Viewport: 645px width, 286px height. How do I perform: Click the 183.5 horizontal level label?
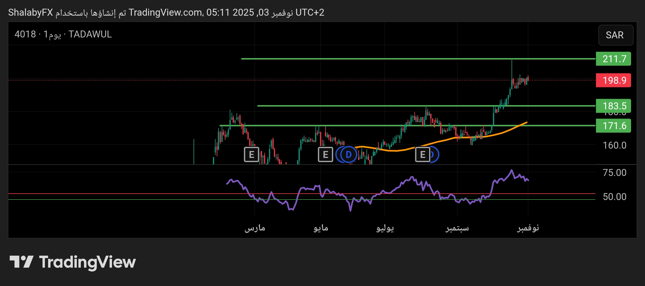pos(614,106)
